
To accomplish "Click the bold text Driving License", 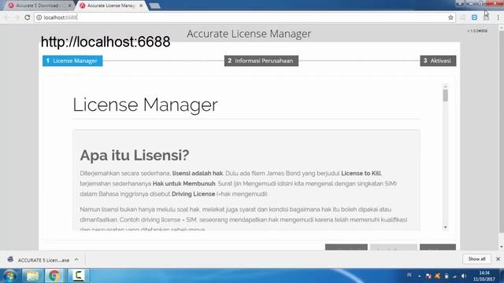I will coord(193,194).
